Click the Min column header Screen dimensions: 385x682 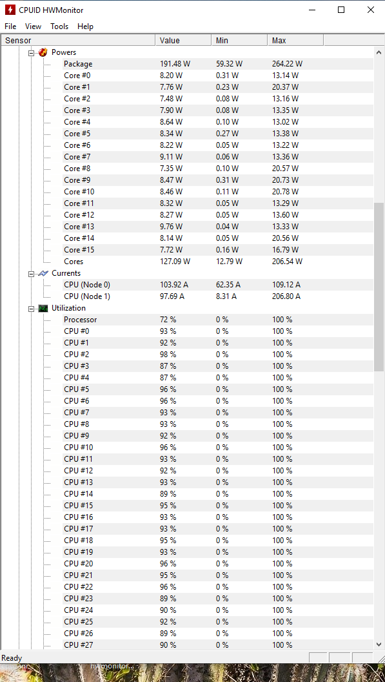pos(239,41)
